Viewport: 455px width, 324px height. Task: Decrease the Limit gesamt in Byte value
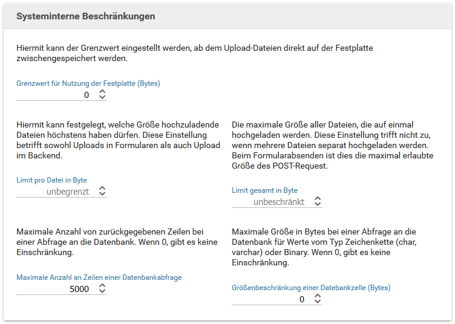(318, 204)
